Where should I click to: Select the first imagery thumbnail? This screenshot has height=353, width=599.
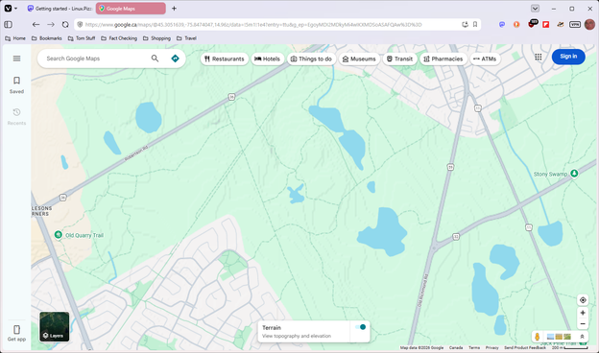(550, 337)
